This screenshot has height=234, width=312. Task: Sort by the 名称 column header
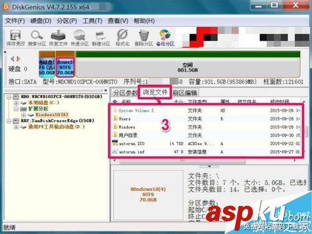pyautogui.click(x=126, y=102)
